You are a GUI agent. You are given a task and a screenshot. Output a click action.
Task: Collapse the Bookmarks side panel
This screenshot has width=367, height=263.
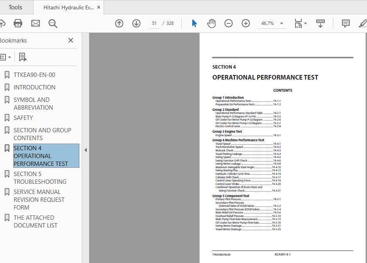(x=71, y=40)
